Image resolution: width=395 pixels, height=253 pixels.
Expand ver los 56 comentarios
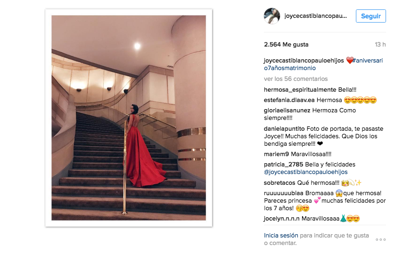coord(296,79)
